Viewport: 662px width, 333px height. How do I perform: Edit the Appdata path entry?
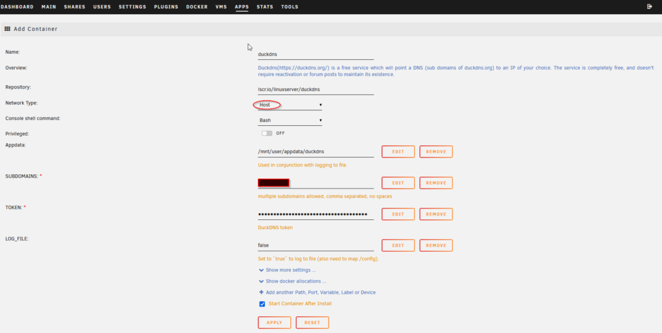pos(398,152)
